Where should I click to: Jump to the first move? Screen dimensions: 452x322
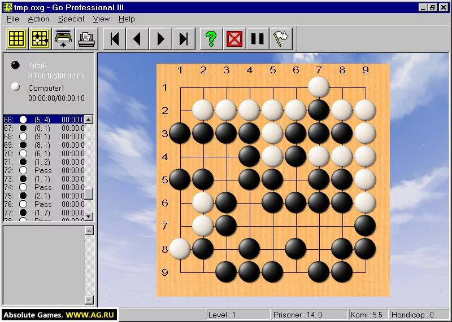(115, 38)
